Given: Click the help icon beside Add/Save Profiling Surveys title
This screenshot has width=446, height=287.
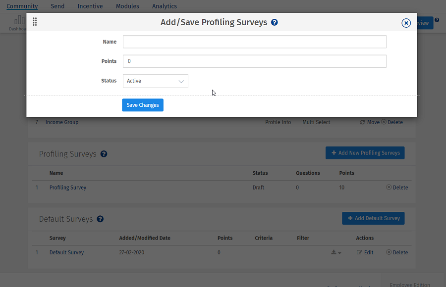Looking at the screenshot, I should (x=274, y=22).
